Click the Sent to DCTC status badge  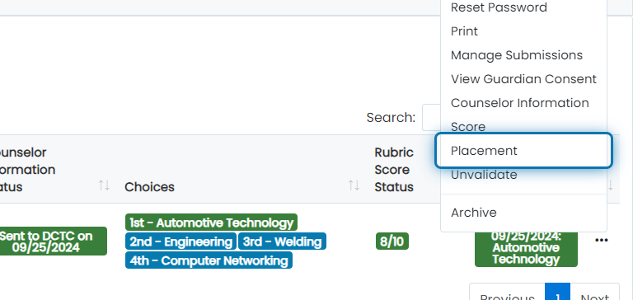(52, 241)
